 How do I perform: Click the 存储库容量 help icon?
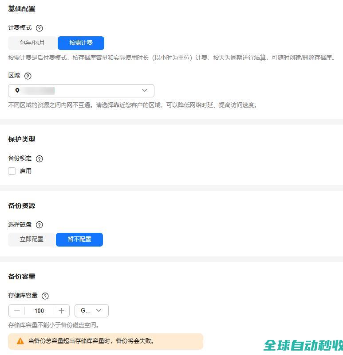coord(45,296)
